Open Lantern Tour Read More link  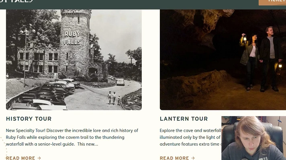coord(177,158)
